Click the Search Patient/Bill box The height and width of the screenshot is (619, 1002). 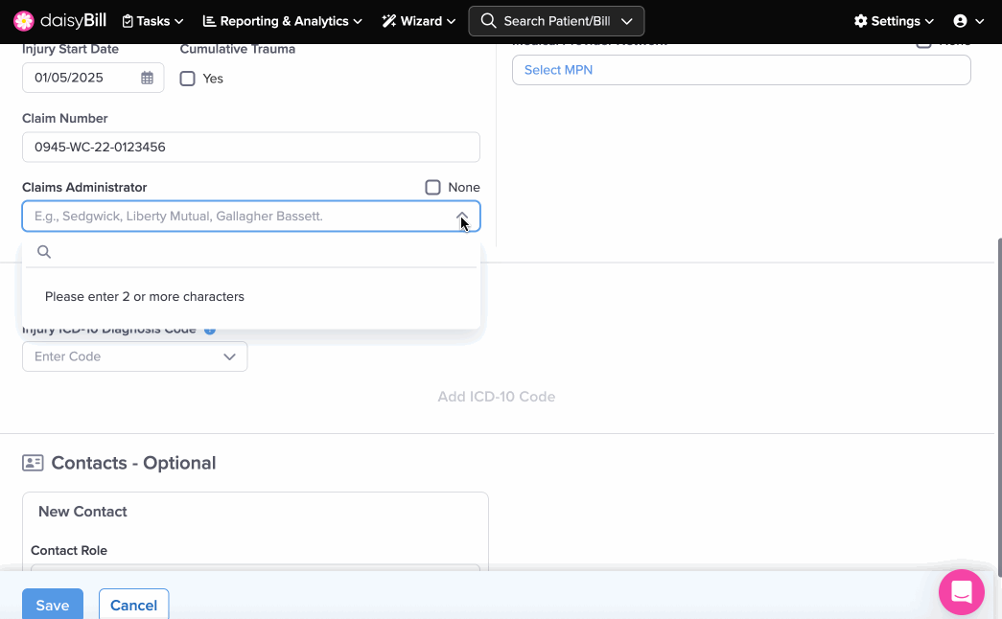click(556, 21)
